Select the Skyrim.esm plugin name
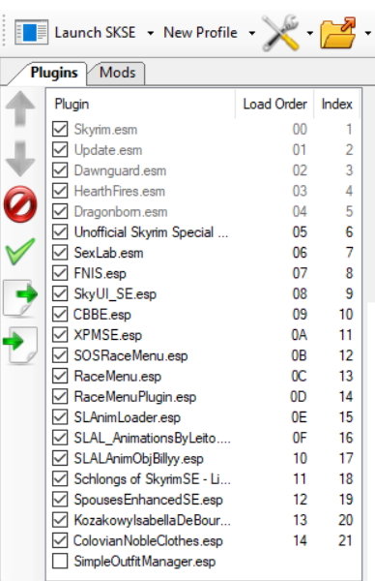Viewport: 375px width, 581px height. [x=105, y=130]
